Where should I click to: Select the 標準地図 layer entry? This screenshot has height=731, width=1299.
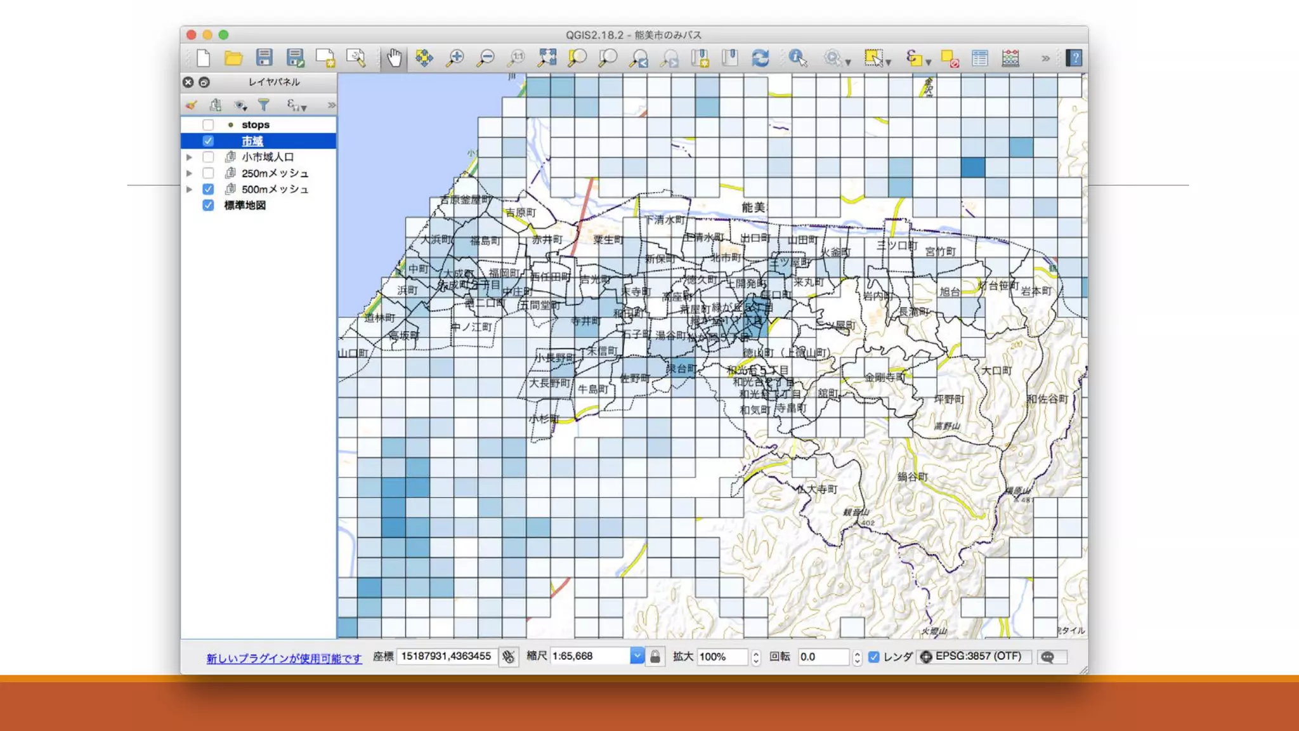click(244, 205)
